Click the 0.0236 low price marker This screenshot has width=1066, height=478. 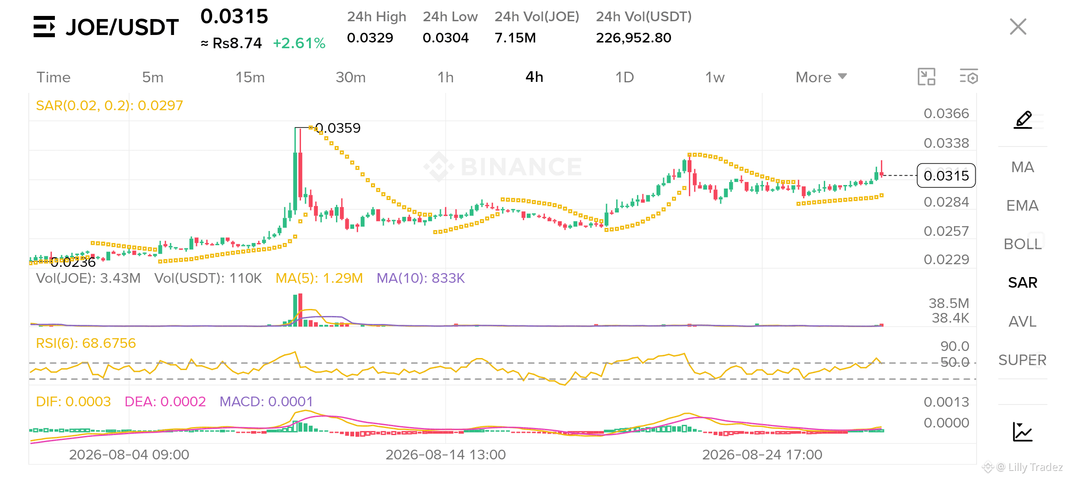(73, 262)
